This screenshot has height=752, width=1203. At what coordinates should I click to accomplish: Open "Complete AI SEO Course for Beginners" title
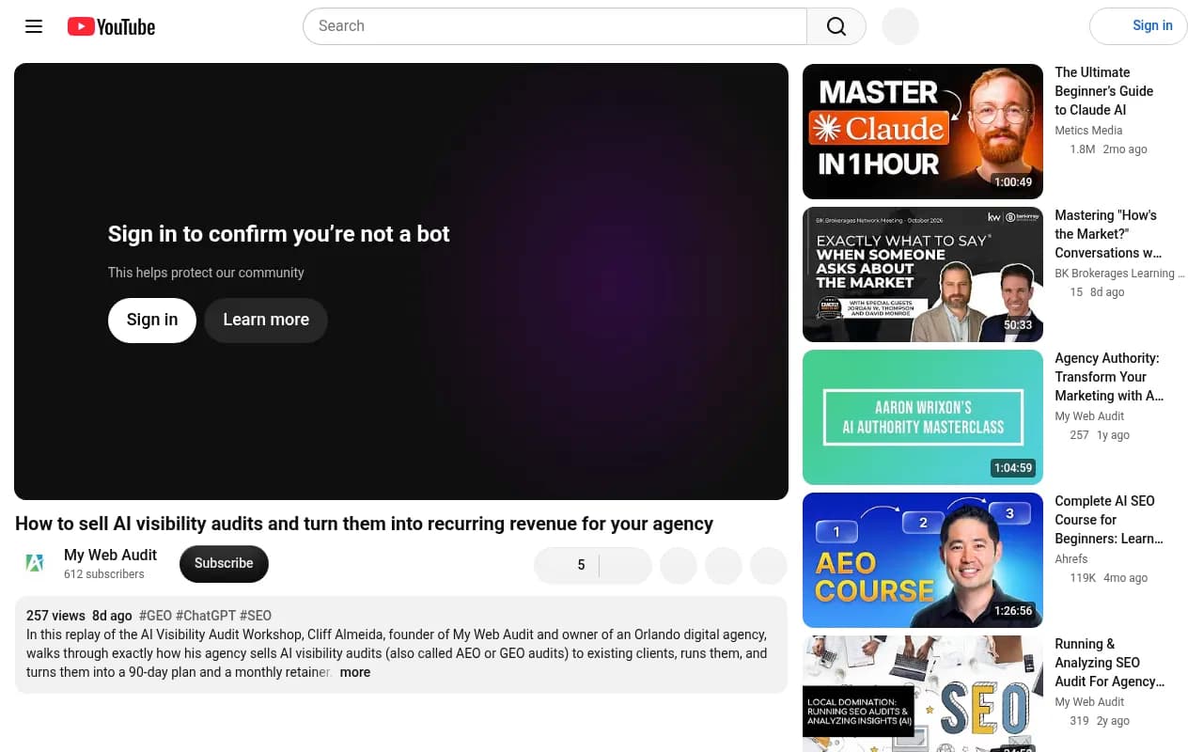(x=1109, y=520)
